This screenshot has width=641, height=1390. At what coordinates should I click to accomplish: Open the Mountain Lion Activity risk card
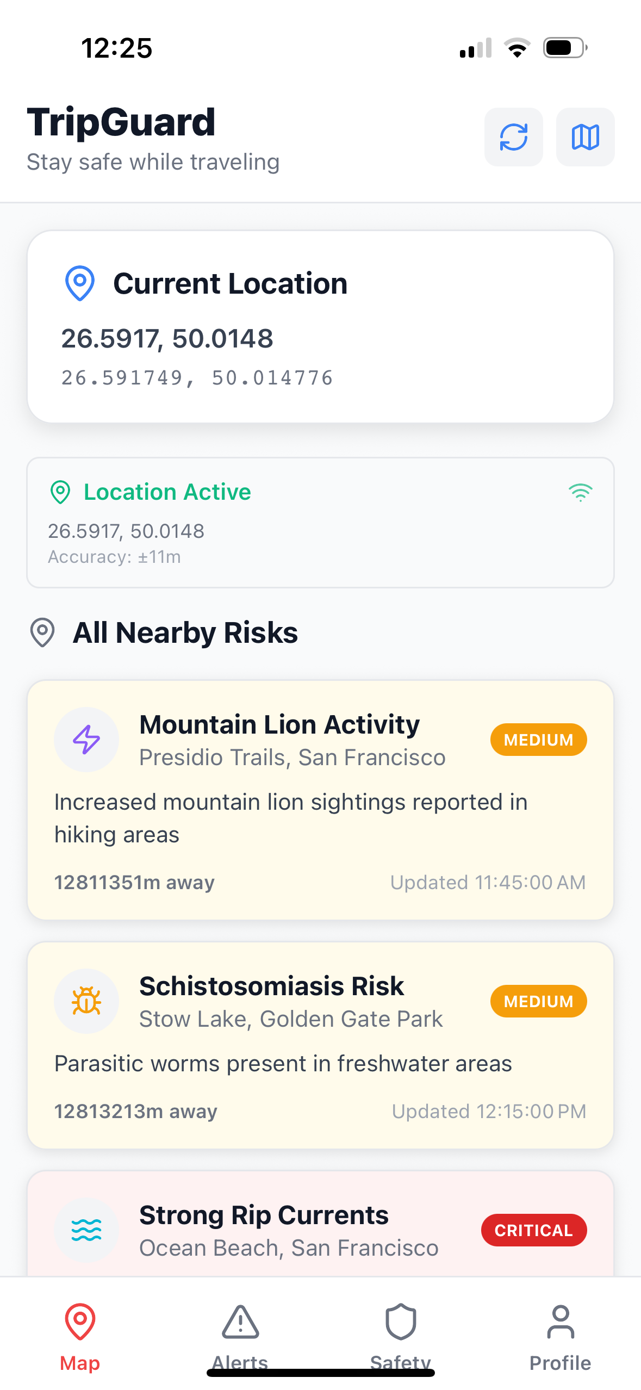(x=321, y=800)
